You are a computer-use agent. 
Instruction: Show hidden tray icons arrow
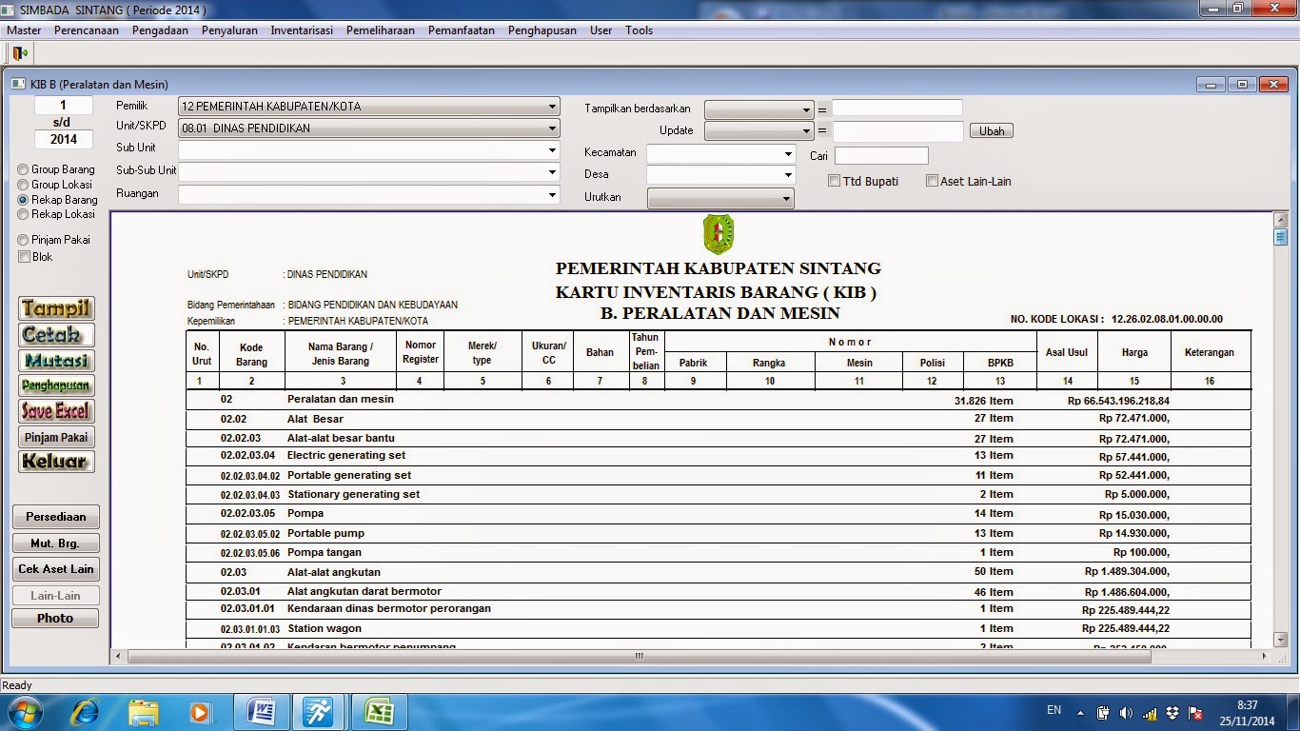[x=1080, y=713]
